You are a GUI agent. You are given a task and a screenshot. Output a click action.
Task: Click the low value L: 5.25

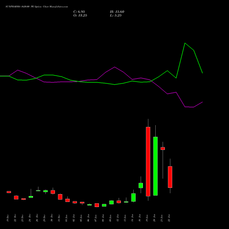click(x=116, y=16)
